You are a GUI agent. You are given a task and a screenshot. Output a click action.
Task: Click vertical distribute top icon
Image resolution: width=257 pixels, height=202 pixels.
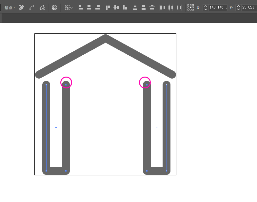point(135,8)
